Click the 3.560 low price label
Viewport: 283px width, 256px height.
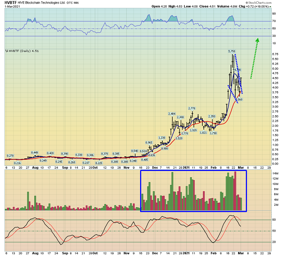pyautogui.click(x=239, y=99)
